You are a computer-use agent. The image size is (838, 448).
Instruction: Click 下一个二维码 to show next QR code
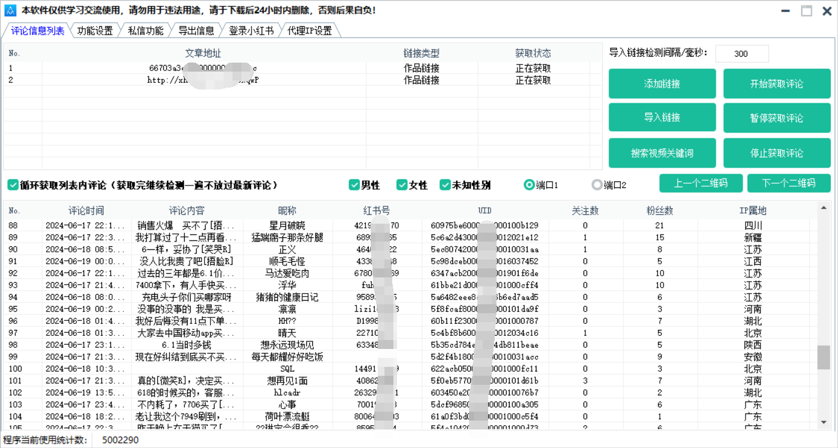(x=789, y=183)
